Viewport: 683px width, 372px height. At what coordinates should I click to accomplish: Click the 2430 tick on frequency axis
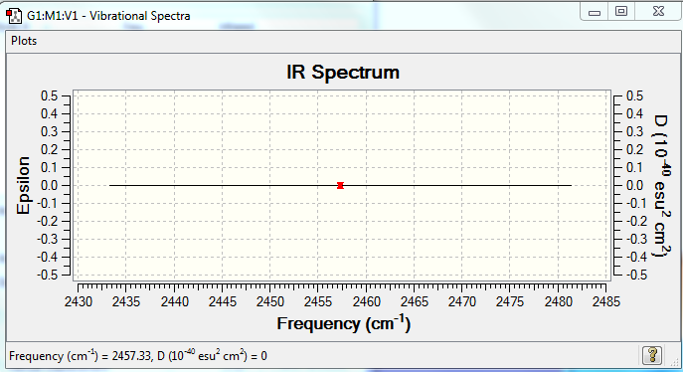(x=79, y=301)
